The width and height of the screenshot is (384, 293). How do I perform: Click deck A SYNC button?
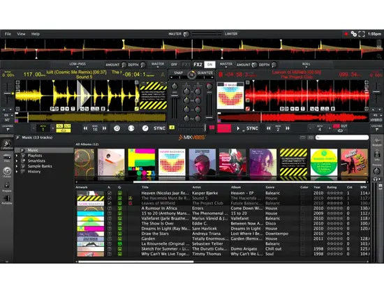click(x=159, y=128)
